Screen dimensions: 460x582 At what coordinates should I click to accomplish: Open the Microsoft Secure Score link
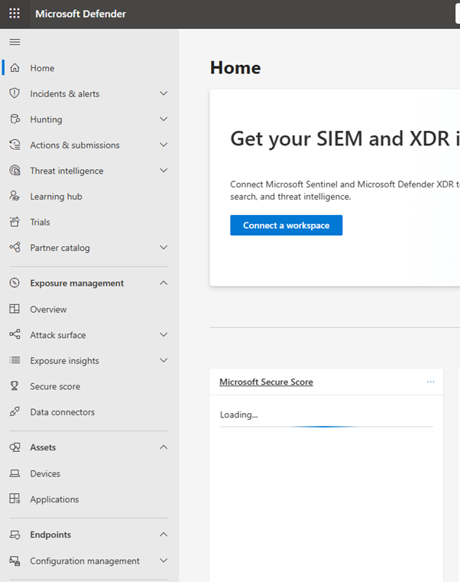266,382
